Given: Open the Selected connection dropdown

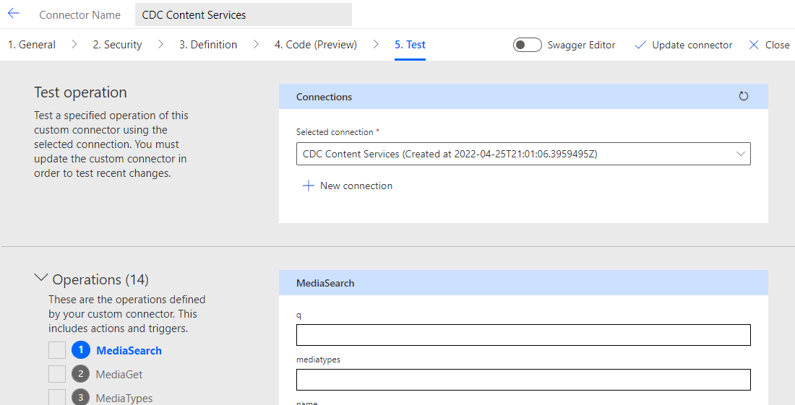Looking at the screenshot, I should (523, 154).
